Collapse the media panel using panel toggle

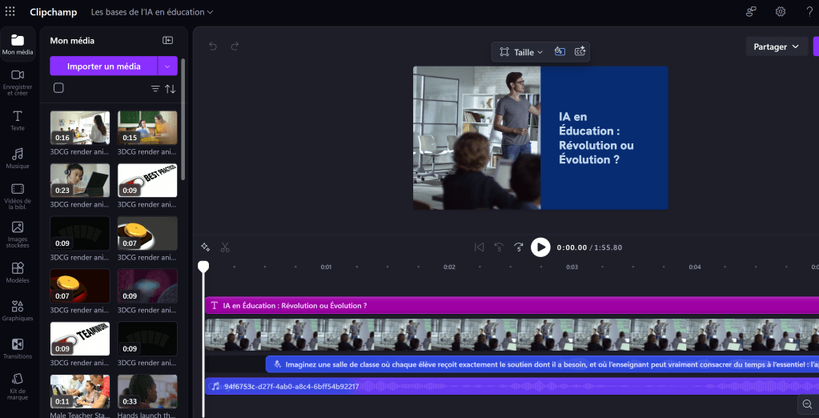[x=167, y=40]
